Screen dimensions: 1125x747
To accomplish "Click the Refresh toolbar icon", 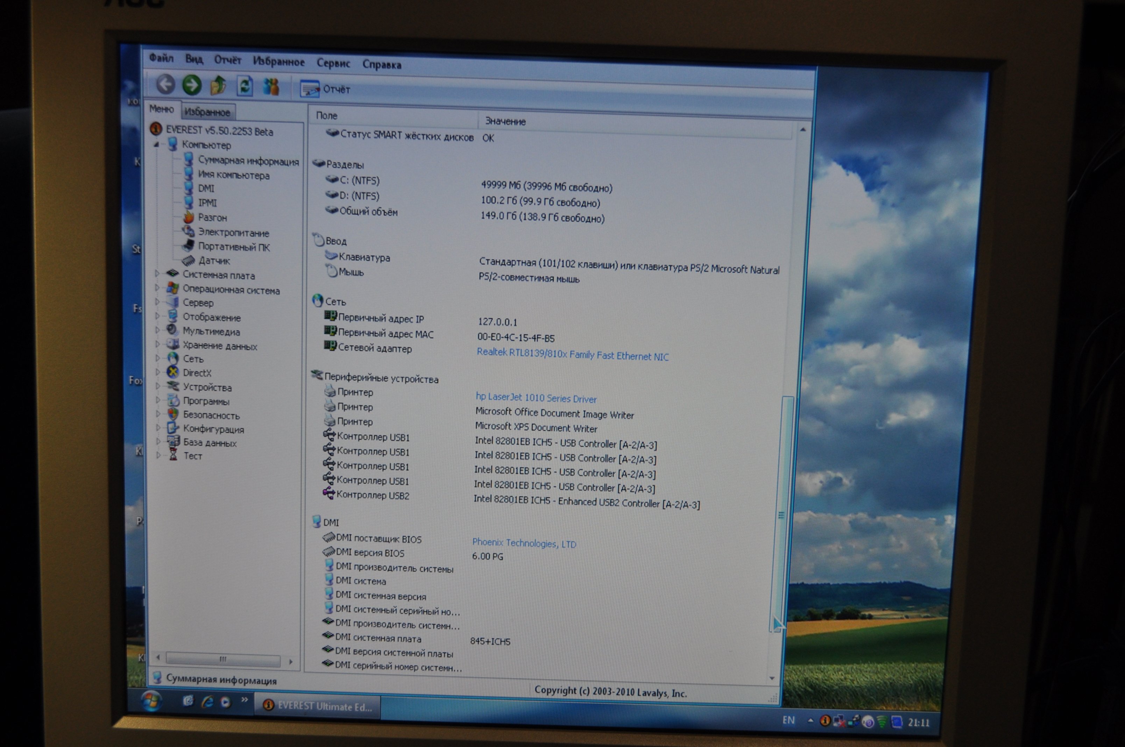I will (245, 86).
